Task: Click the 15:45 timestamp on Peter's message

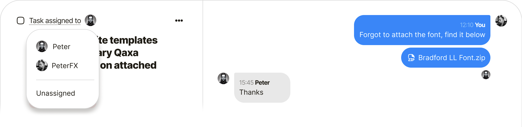Action: 246,83
